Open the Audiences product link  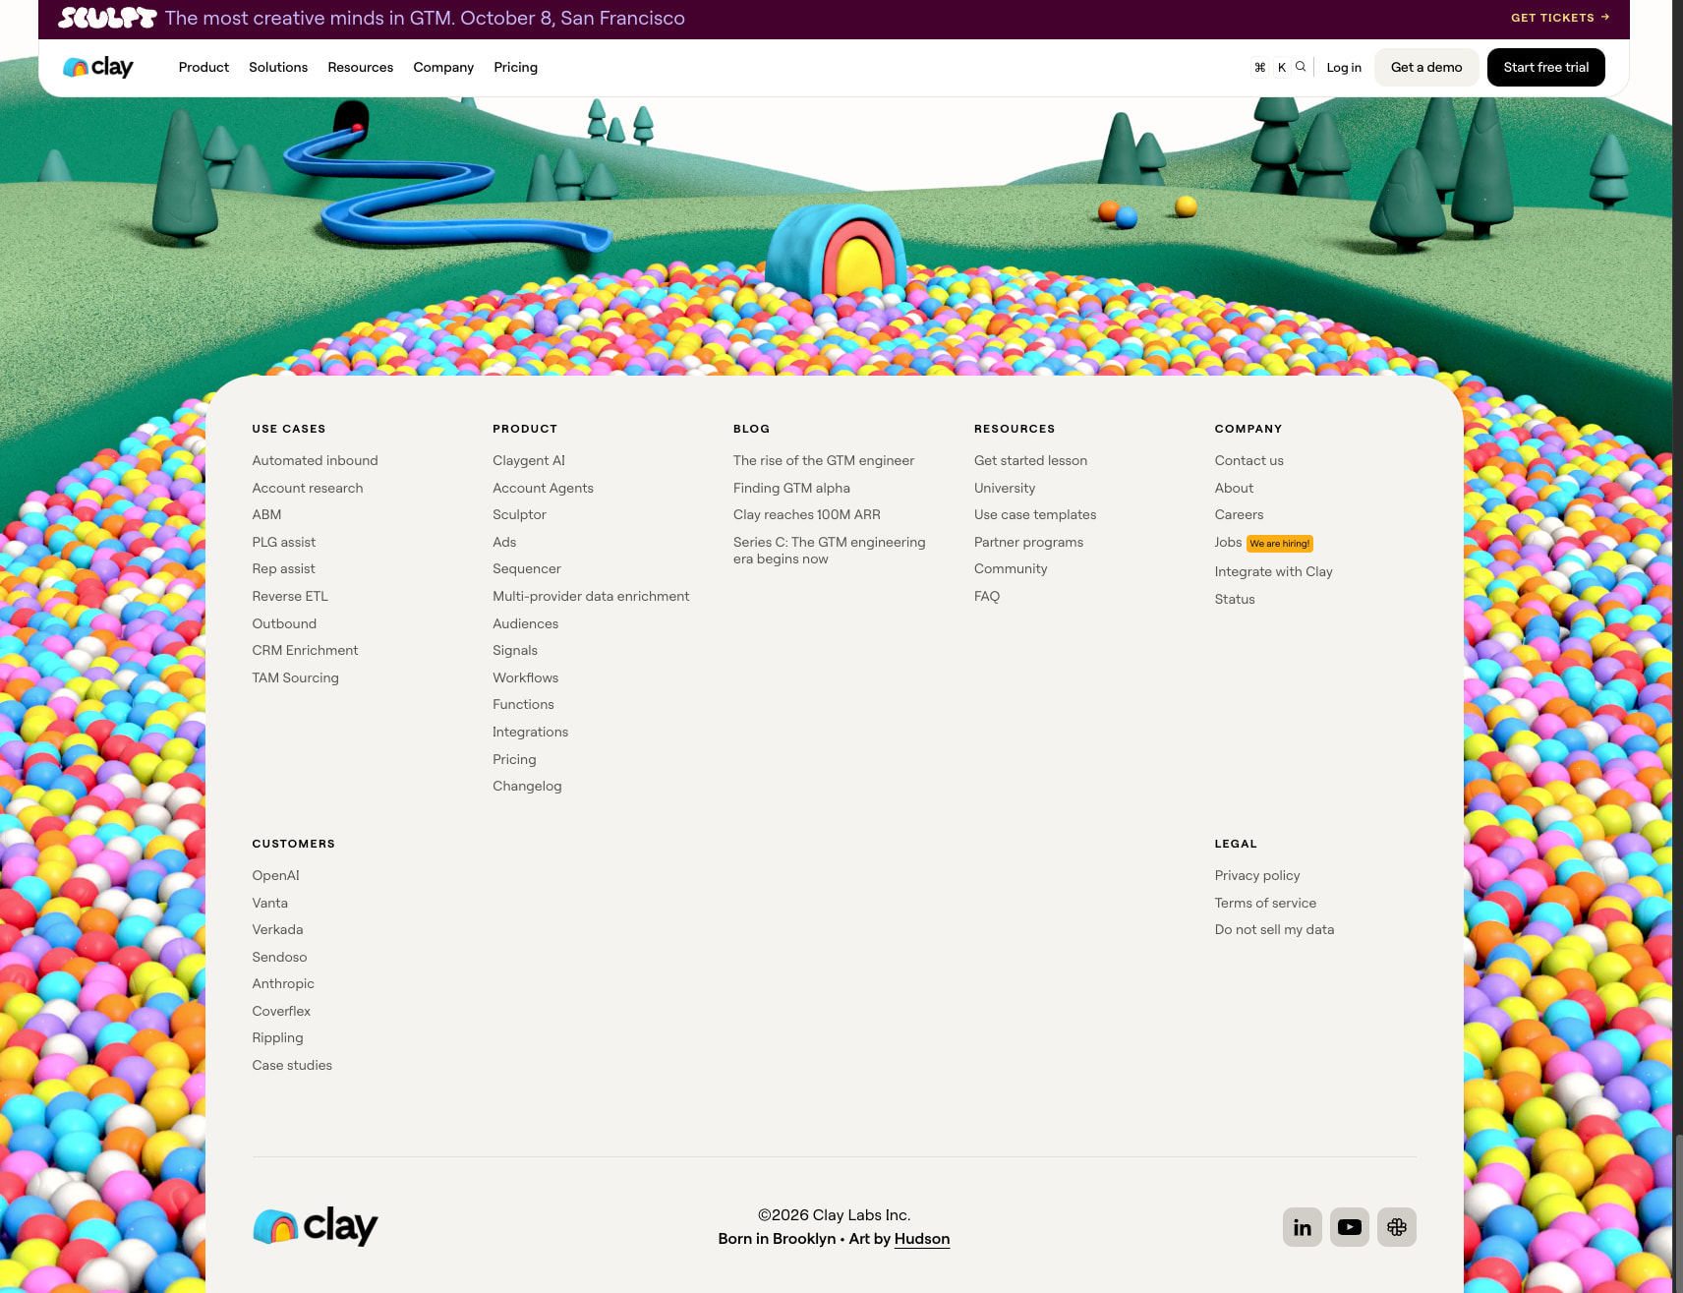click(525, 623)
